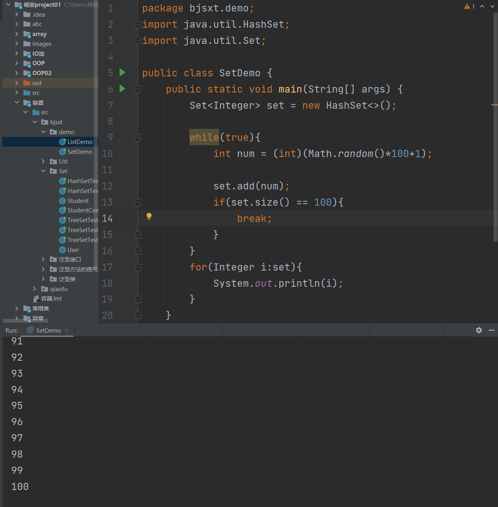Click the yellow warning stripe marker
The width and height of the screenshot is (498, 507).
point(494,105)
